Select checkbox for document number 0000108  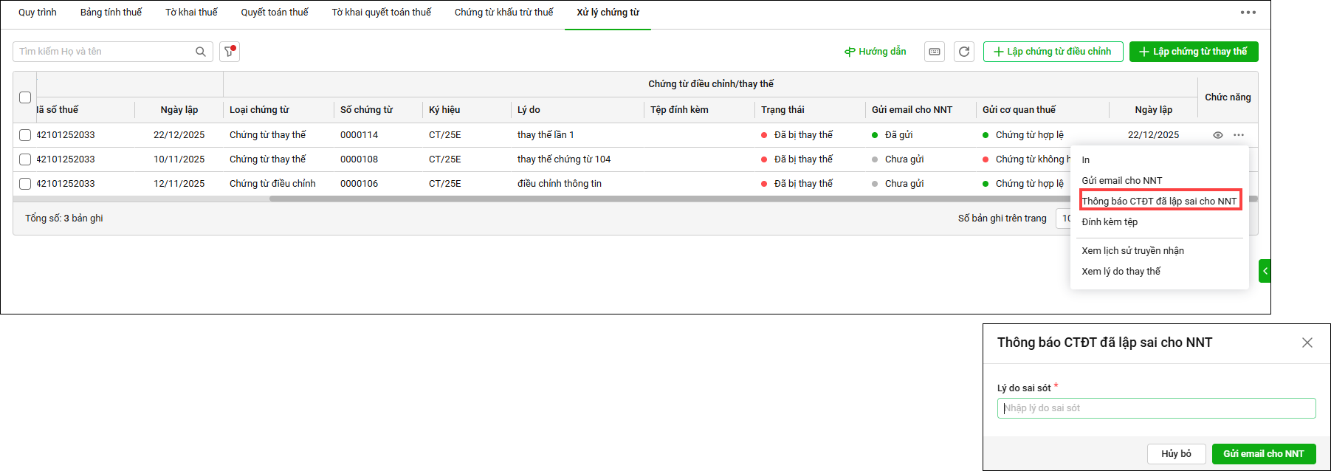coord(25,159)
